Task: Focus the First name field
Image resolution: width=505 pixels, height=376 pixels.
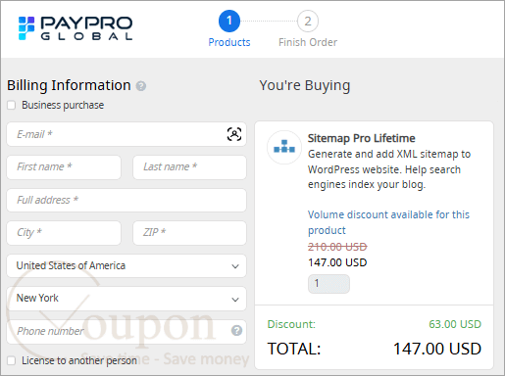Action: coord(64,167)
